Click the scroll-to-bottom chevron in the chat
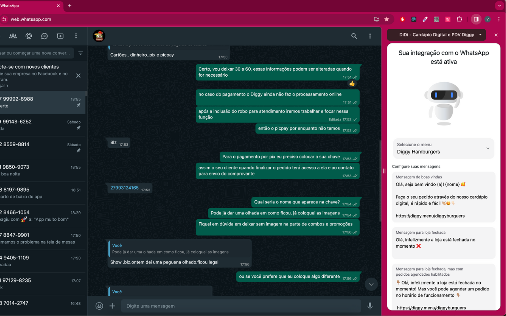Image resolution: width=506 pixels, height=316 pixels. coord(371,284)
